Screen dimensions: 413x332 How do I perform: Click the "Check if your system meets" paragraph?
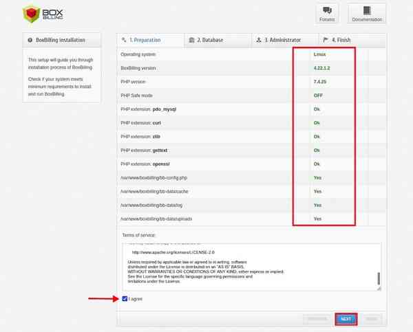(59, 87)
